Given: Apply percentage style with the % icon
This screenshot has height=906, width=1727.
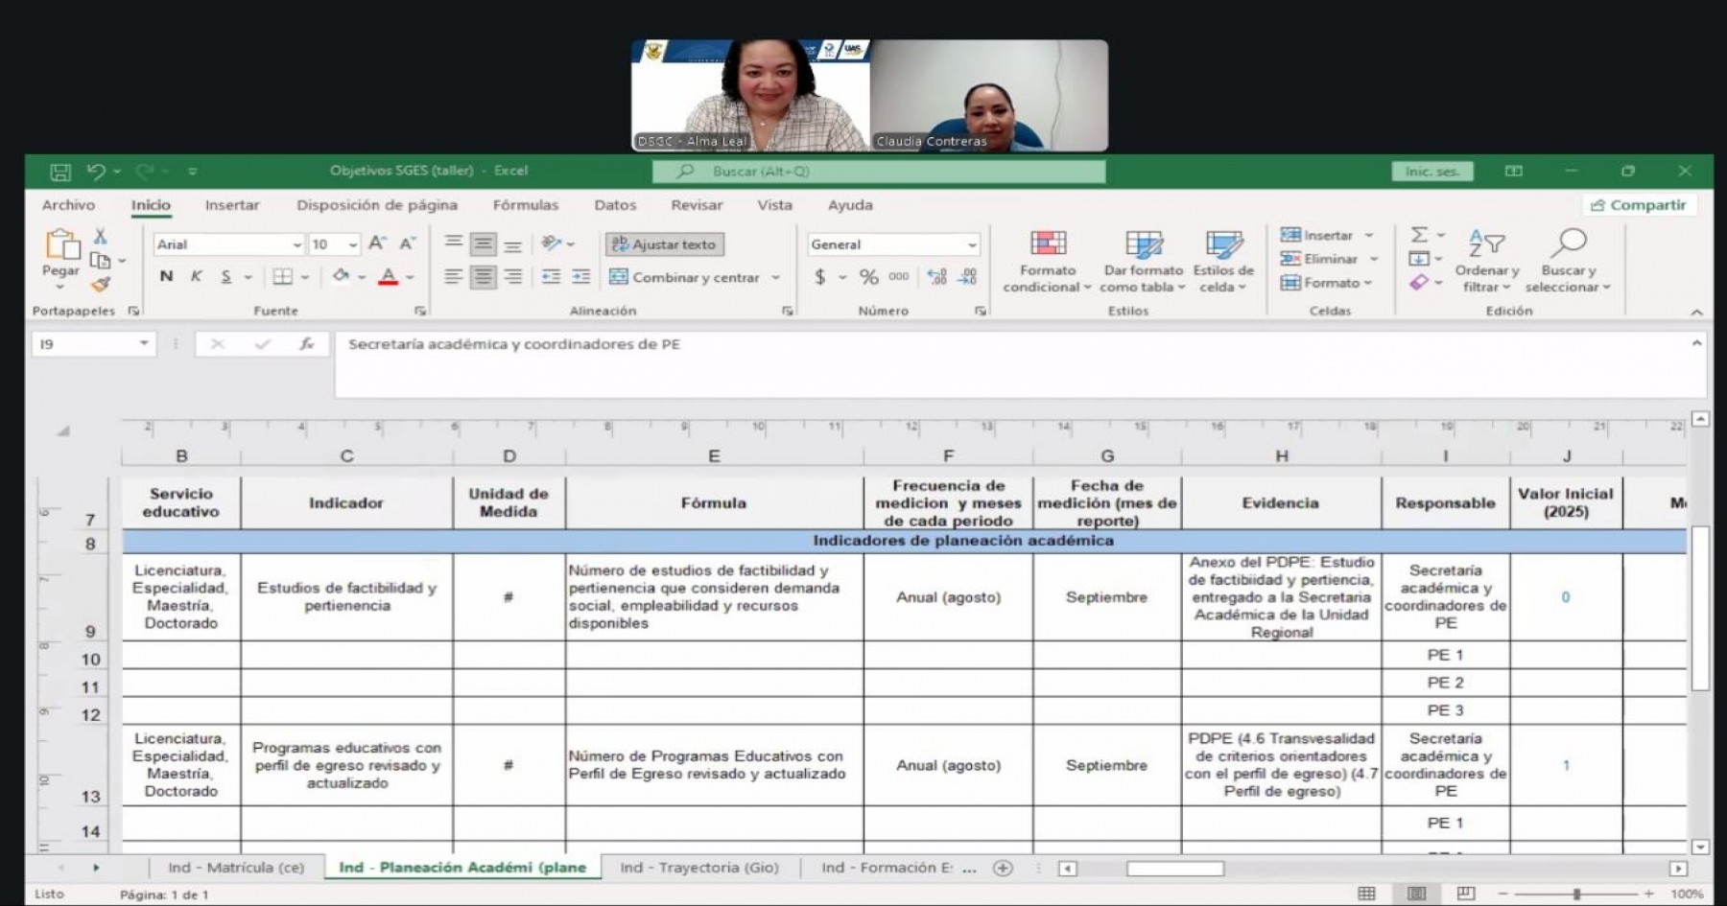Looking at the screenshot, I should pyautogui.click(x=868, y=276).
